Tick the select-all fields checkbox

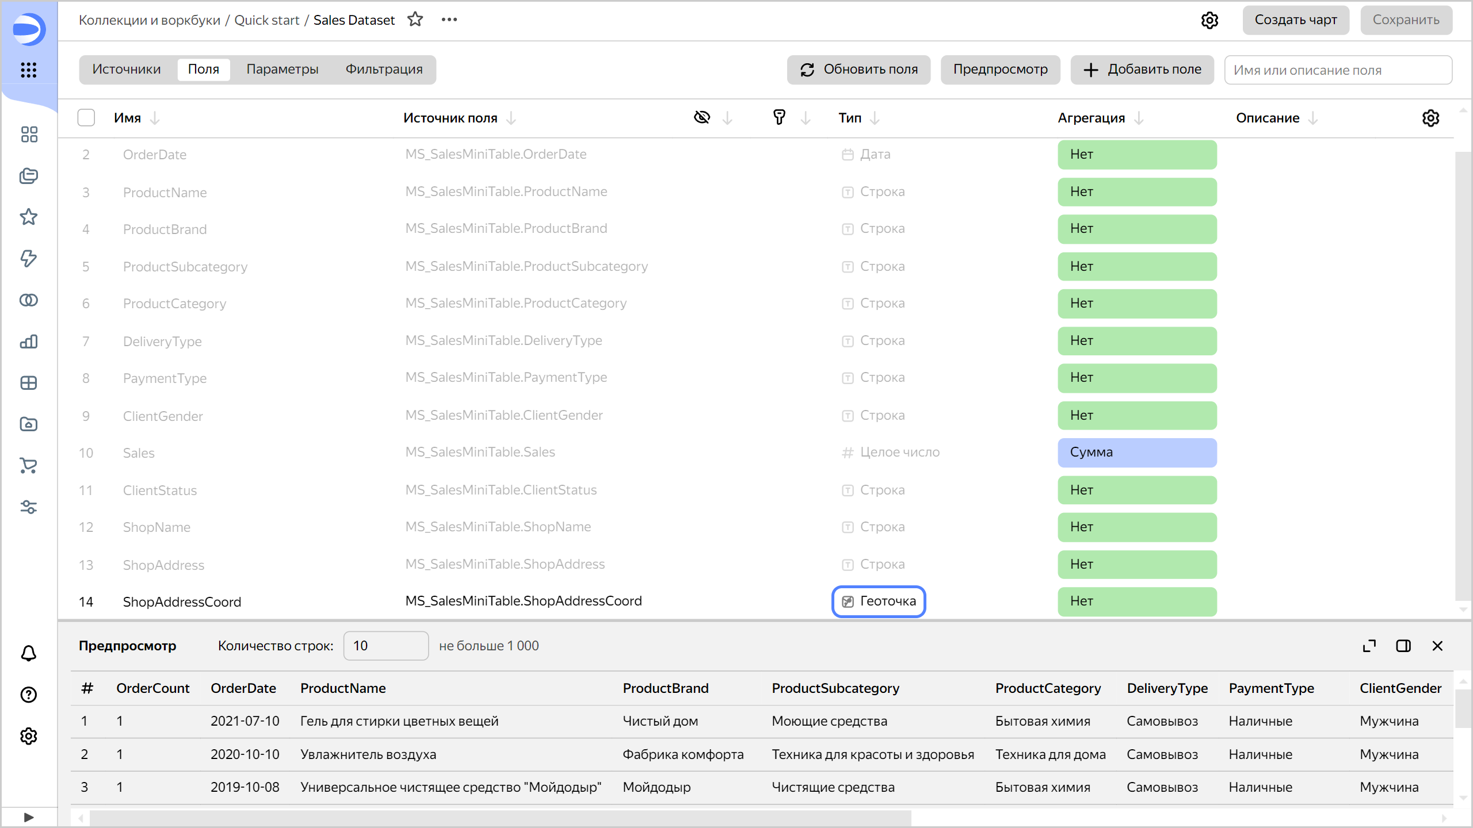point(86,118)
